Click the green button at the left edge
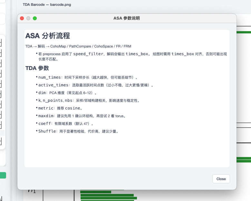Screen dimensions: 251x201 click(3, 175)
